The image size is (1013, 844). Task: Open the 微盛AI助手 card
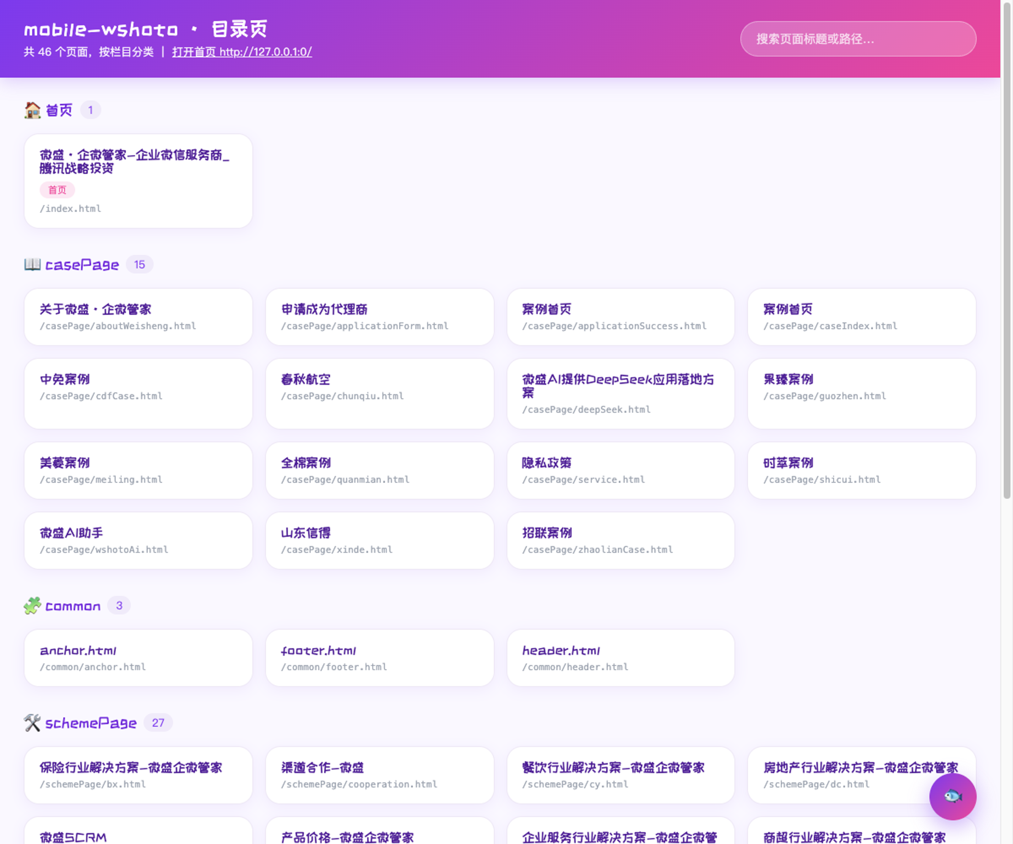(x=138, y=541)
